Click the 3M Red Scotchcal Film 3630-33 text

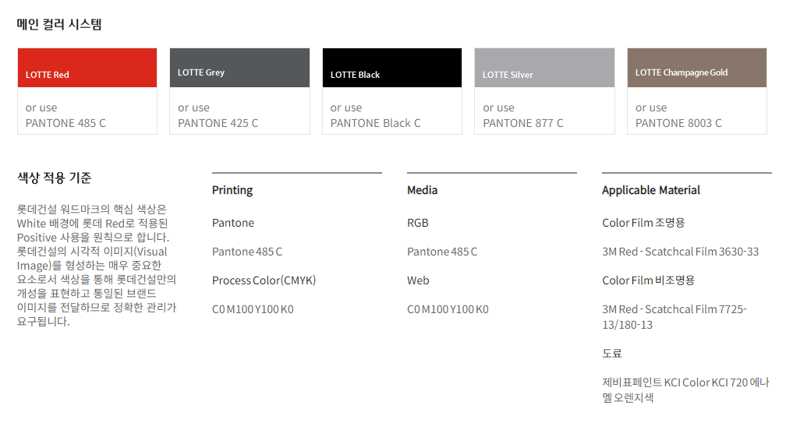(x=680, y=252)
